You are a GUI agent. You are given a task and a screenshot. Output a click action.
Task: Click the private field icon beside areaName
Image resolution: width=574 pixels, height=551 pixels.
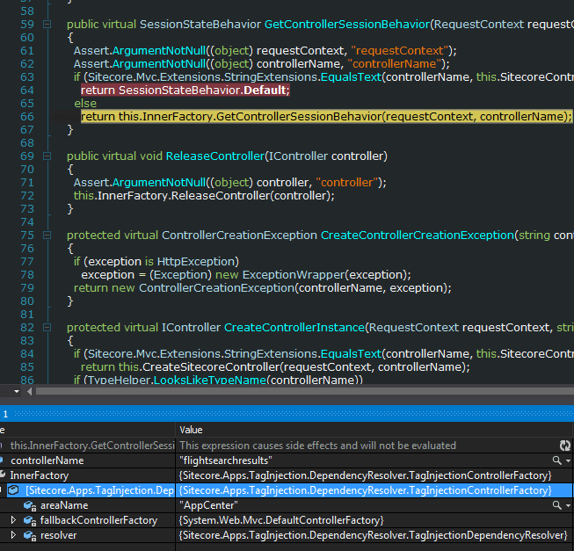click(x=30, y=505)
